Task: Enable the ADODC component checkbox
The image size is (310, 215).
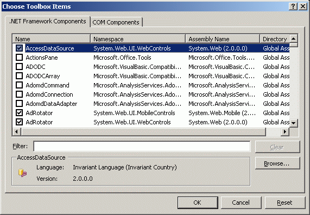Action: tap(19, 67)
